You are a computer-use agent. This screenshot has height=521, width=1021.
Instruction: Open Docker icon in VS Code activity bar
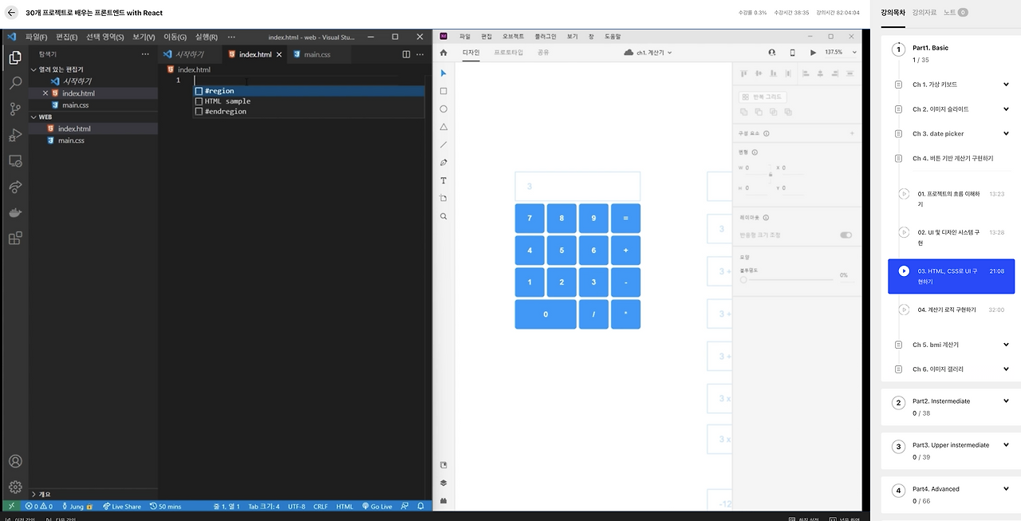point(15,212)
